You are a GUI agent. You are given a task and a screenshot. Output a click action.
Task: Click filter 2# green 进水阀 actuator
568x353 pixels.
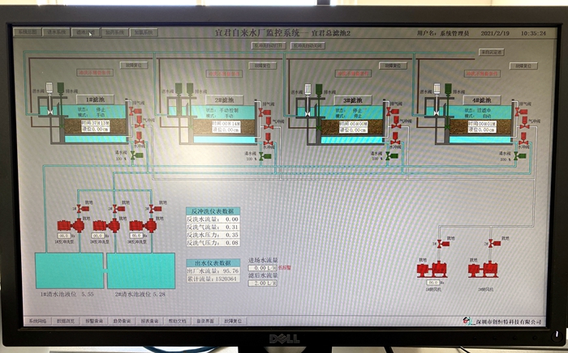tap(179, 89)
